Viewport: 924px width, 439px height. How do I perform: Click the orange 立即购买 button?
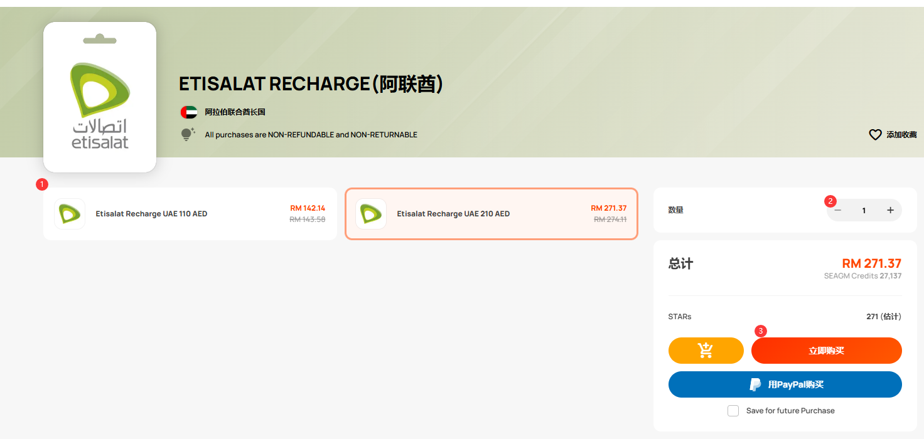pyautogui.click(x=826, y=351)
